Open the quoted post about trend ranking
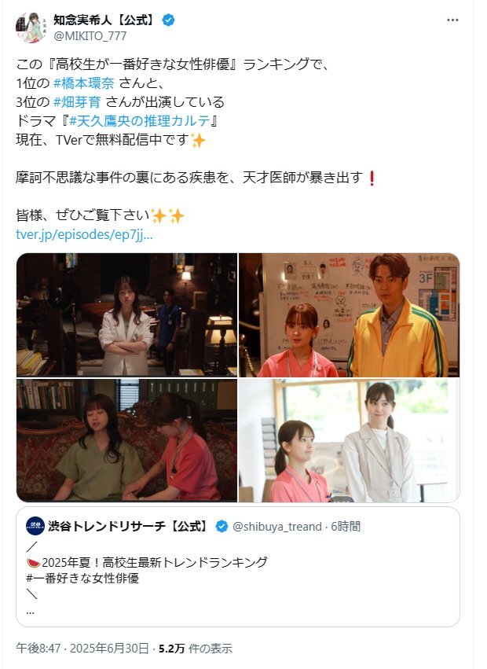Image resolution: width=487 pixels, height=669 pixels. tap(238, 567)
